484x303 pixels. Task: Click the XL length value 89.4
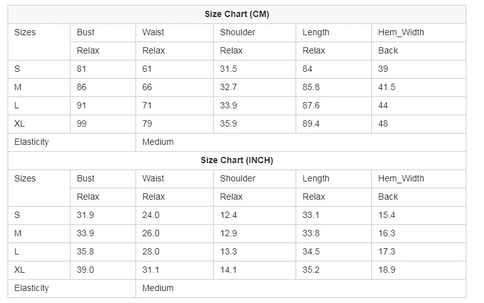[311, 123]
